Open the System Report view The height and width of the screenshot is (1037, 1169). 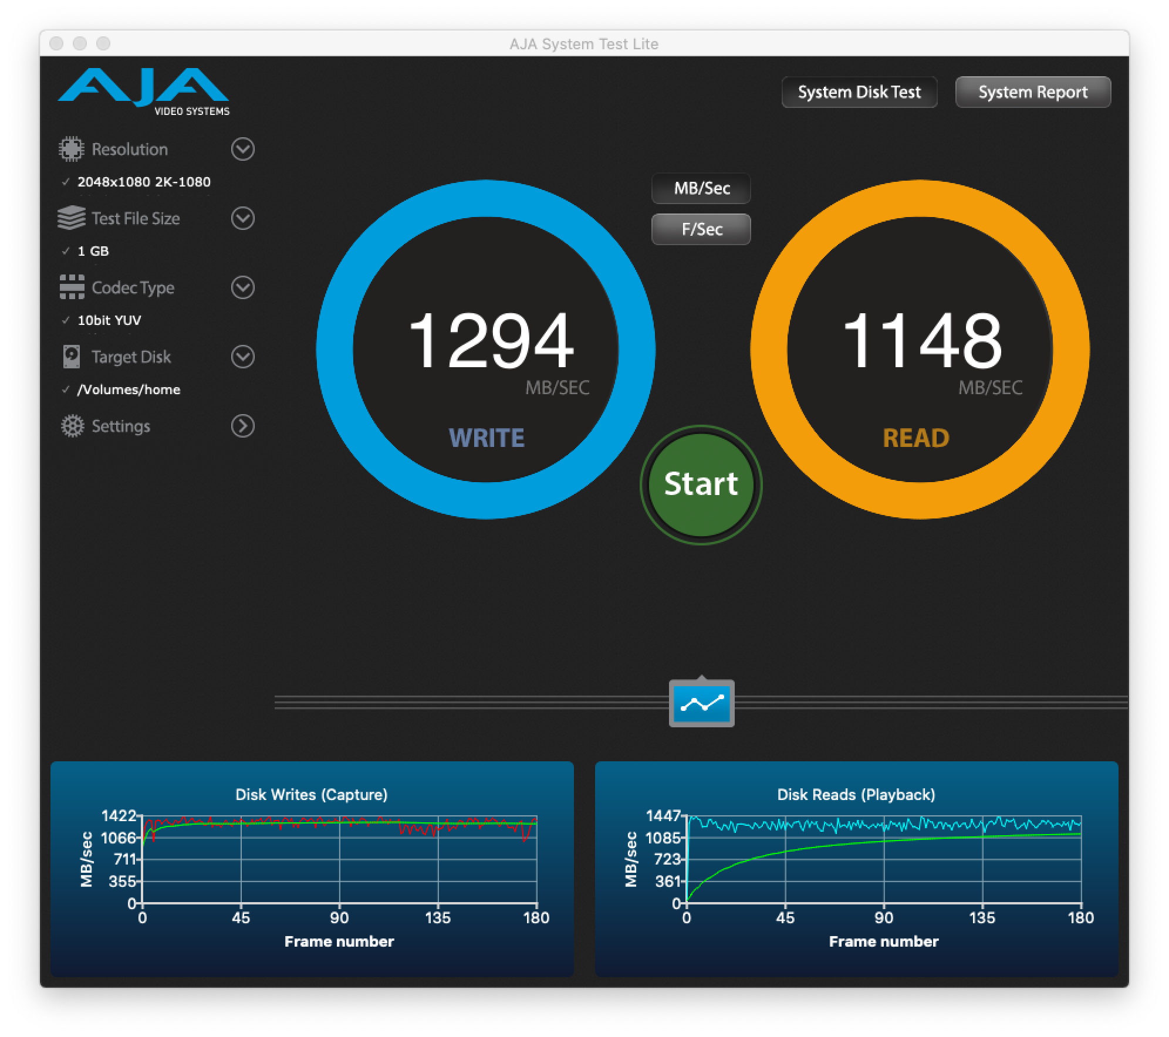pos(1033,92)
